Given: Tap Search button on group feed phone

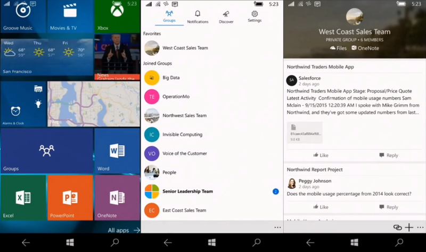Looking at the screenshot, I should (399, 242).
